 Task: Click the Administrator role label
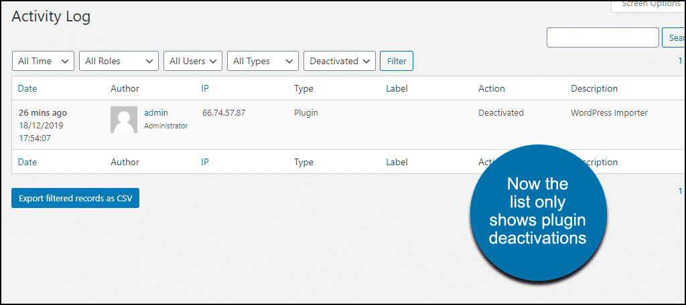coord(166,126)
